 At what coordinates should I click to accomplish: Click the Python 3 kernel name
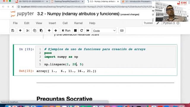tap(169, 23)
